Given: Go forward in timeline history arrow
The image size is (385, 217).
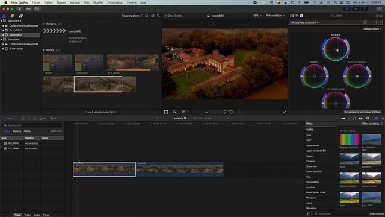Looking at the screenshot, I should pyautogui.click(x=227, y=118).
